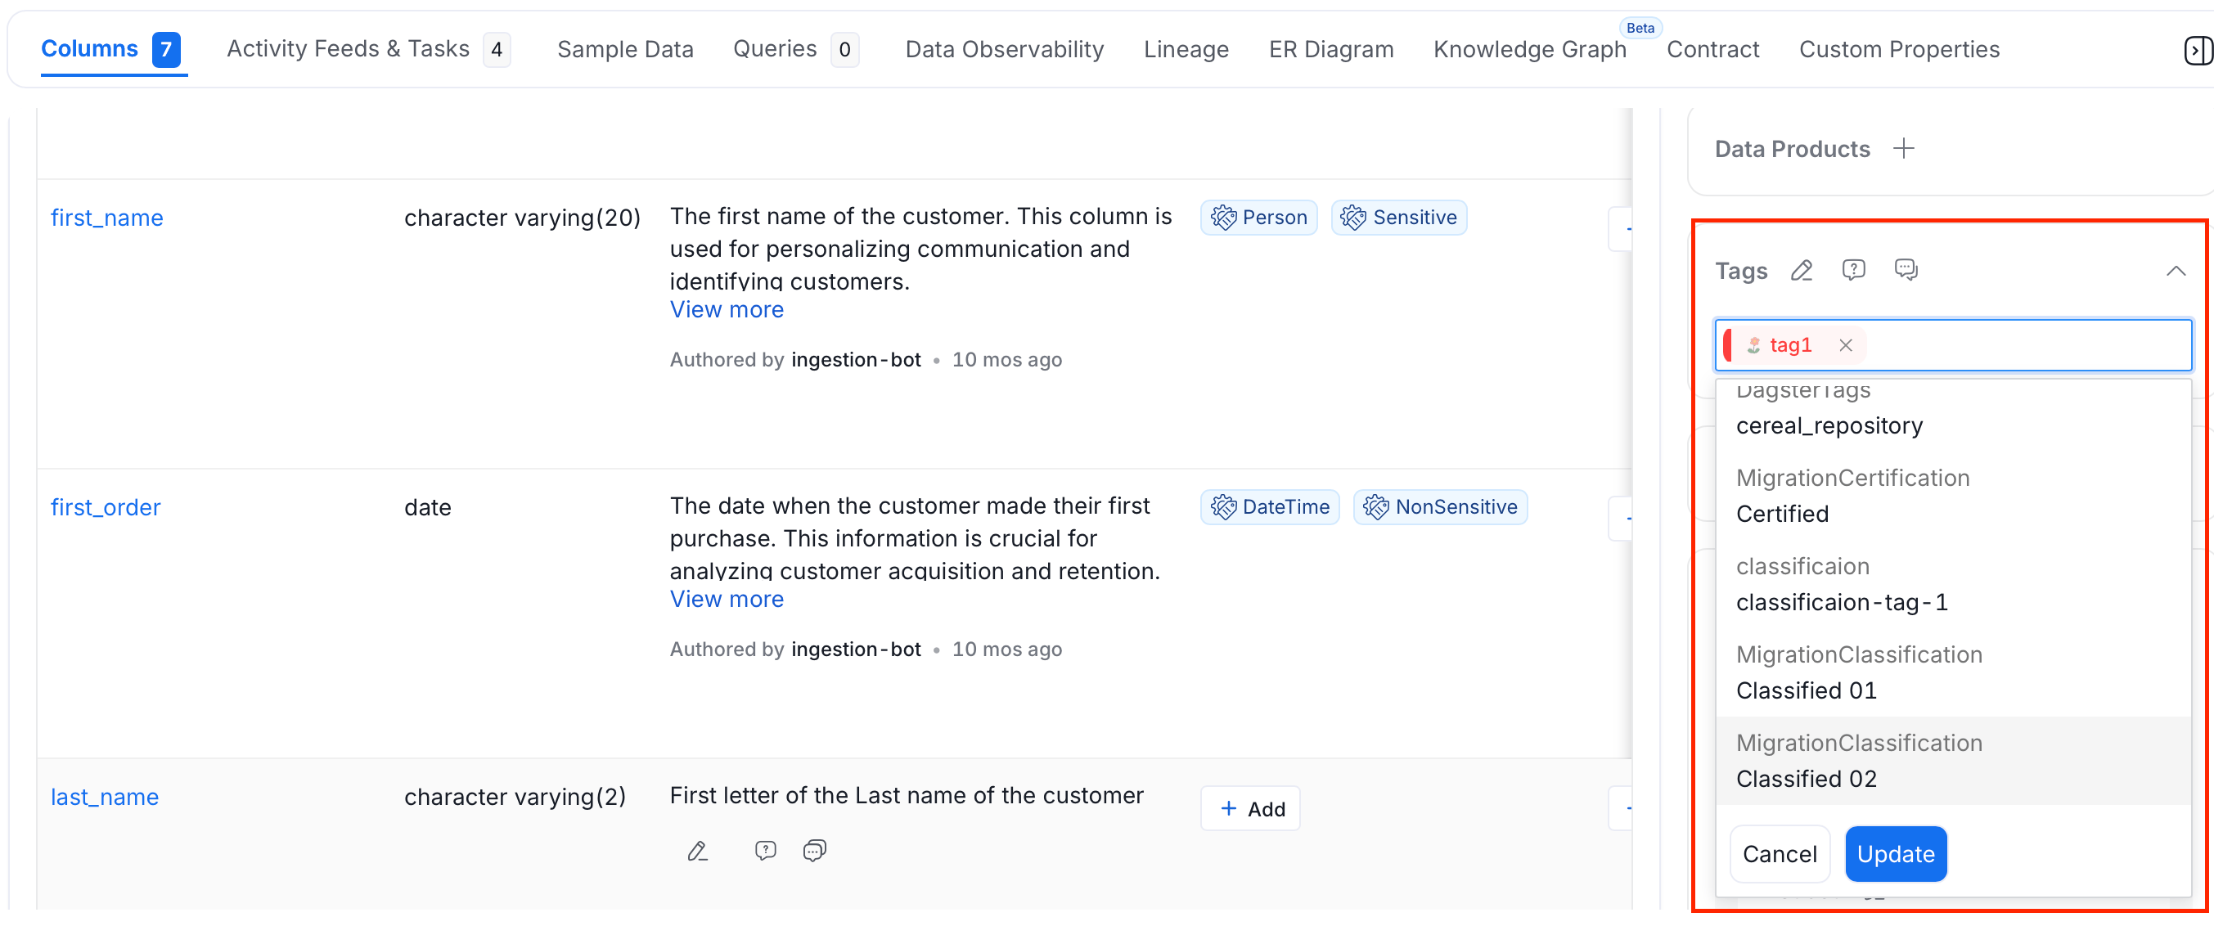Toggle the right panel collapse icon

[2197, 51]
